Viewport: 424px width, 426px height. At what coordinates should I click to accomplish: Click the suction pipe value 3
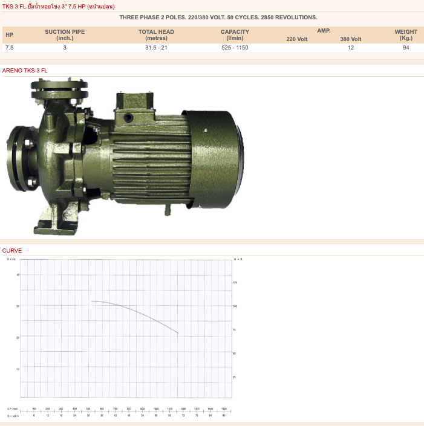(x=65, y=48)
